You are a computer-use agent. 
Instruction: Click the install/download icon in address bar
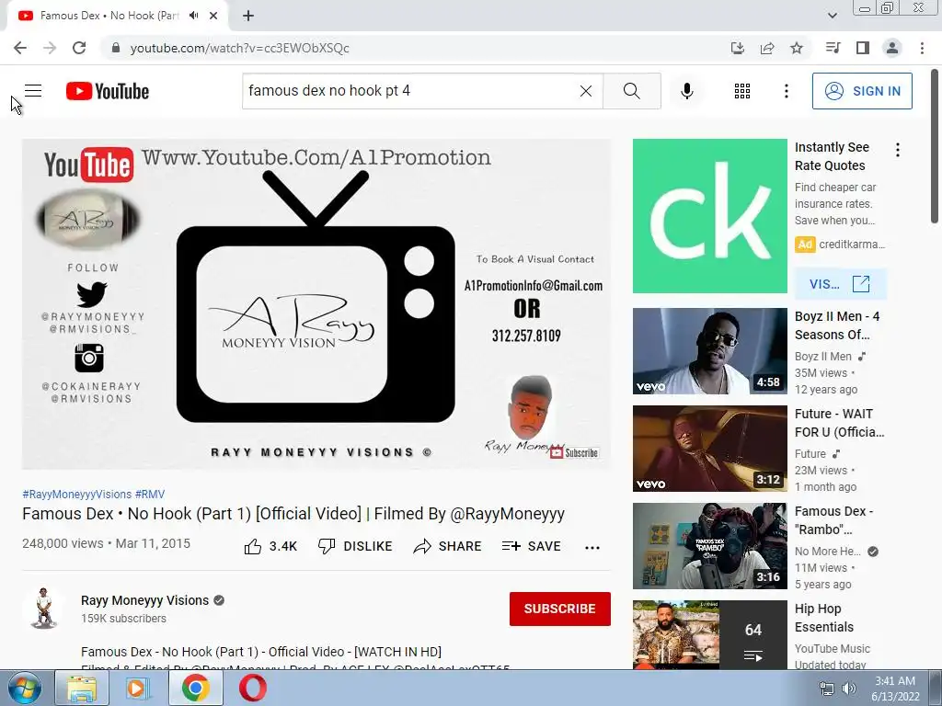[738, 48]
